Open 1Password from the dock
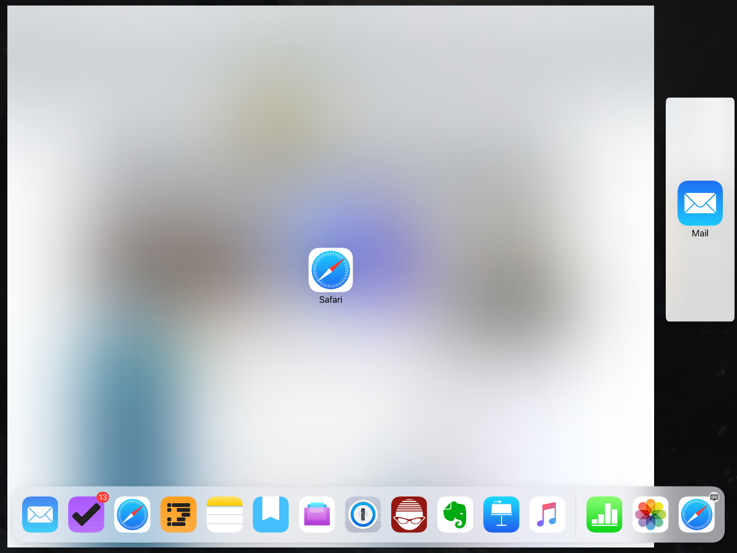 363,514
